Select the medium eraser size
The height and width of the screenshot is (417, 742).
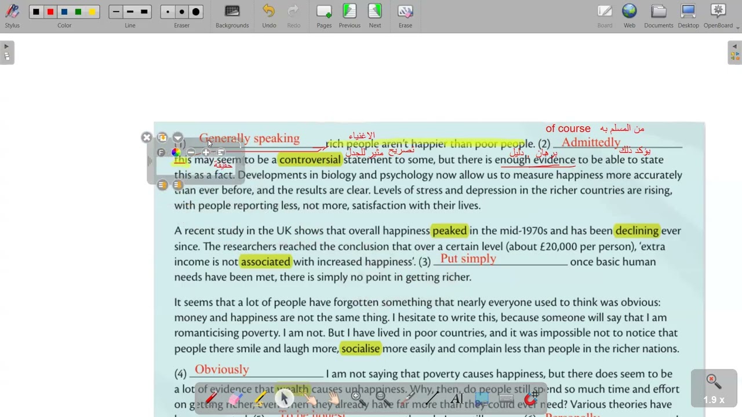click(x=182, y=12)
